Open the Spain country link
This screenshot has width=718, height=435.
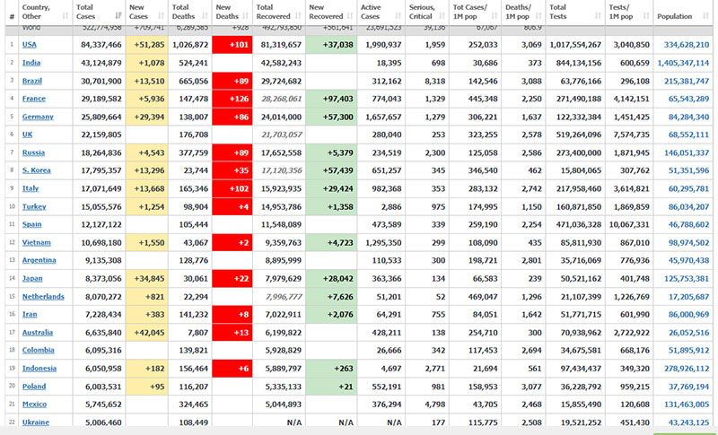tap(32, 224)
